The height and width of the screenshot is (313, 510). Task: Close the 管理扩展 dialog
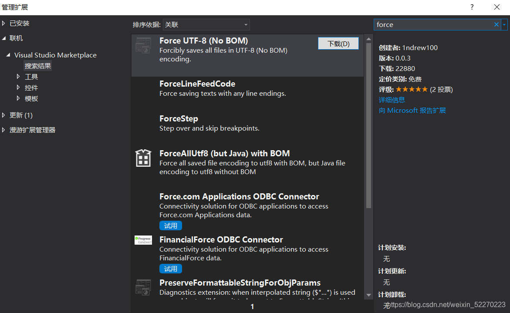[x=496, y=7]
